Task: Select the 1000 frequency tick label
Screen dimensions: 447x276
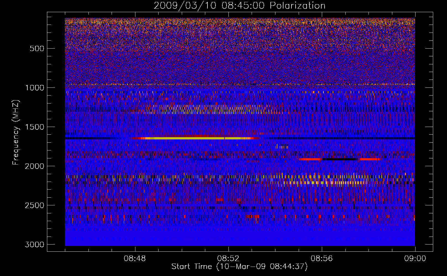Action: click(x=35, y=88)
